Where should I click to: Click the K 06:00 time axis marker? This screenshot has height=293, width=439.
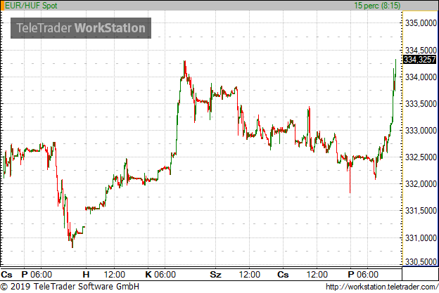(x=160, y=275)
